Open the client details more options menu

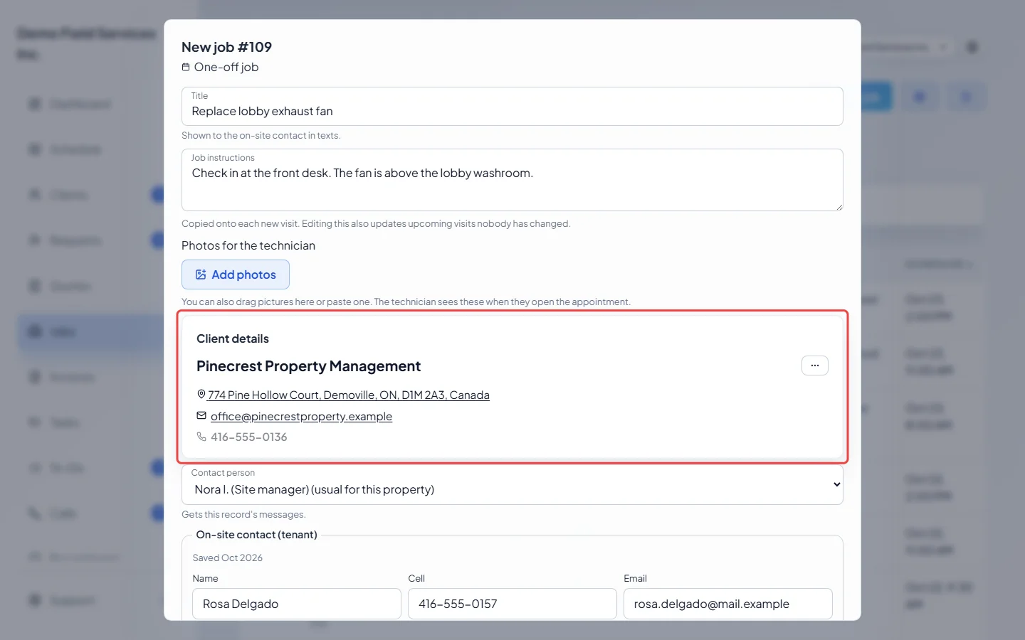pyautogui.click(x=815, y=366)
